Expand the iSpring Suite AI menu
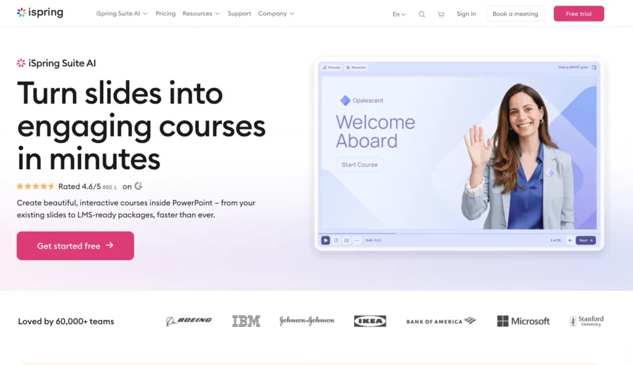 click(x=122, y=14)
